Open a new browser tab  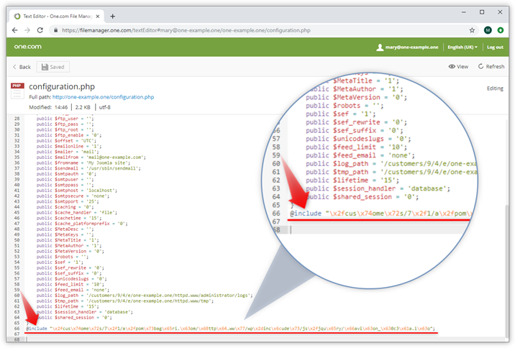pos(112,15)
